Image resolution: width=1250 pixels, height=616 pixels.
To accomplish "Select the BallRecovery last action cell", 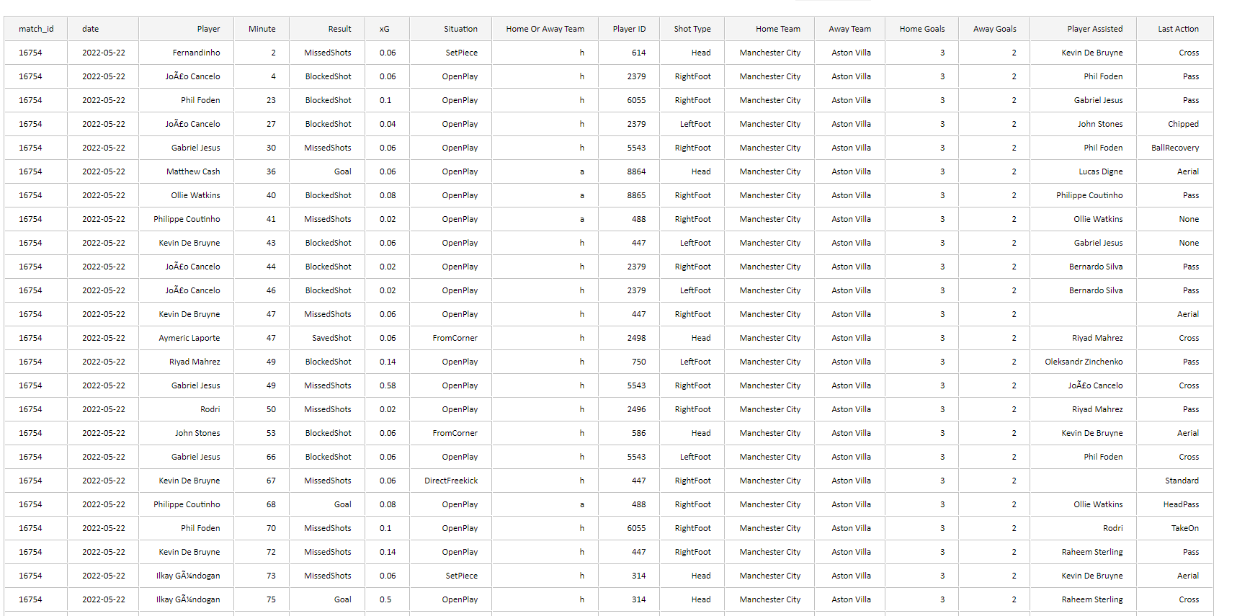I will point(1175,148).
